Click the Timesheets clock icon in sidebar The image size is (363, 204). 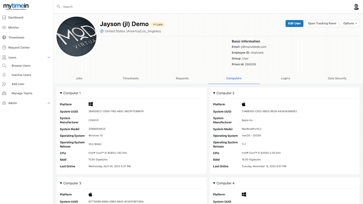click(x=4, y=37)
